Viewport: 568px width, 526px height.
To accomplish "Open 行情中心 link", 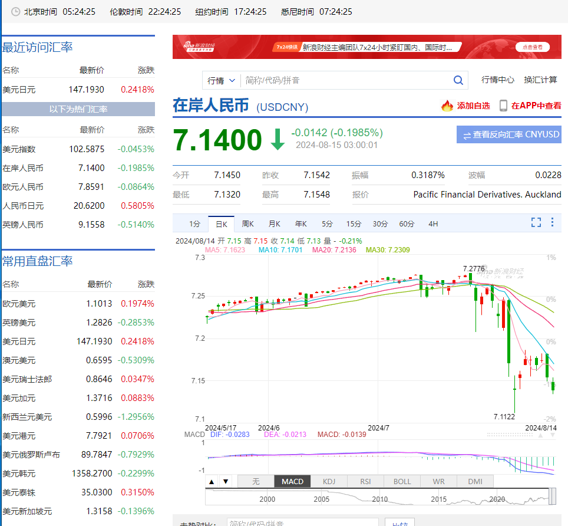I will 498,80.
